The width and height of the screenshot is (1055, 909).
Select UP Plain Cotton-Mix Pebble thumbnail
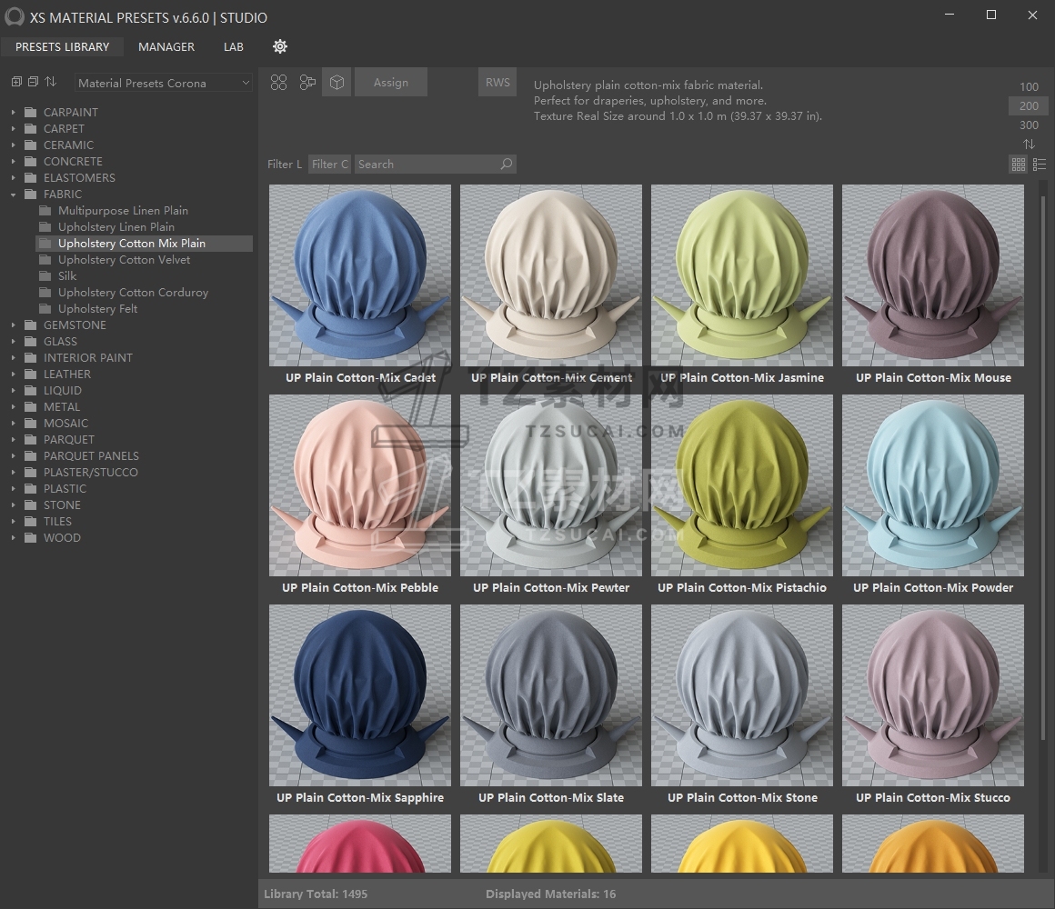click(x=360, y=485)
